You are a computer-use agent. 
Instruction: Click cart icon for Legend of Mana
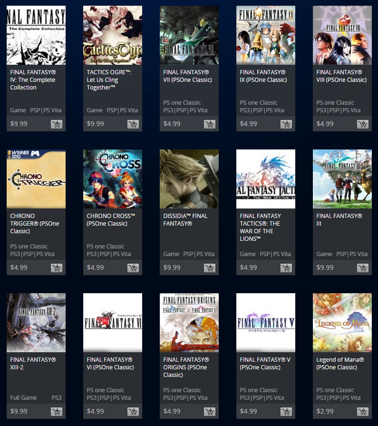[x=363, y=412]
